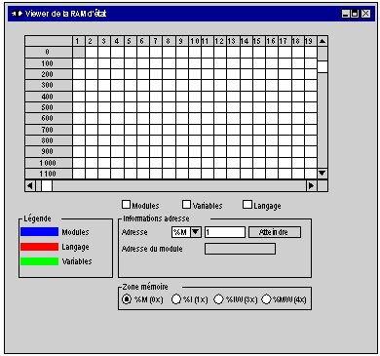Close the RAM viewer window
This screenshot has height=356, width=380.
coord(365,14)
